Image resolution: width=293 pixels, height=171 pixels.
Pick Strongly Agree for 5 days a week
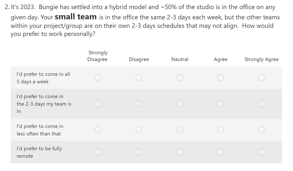(261, 77)
